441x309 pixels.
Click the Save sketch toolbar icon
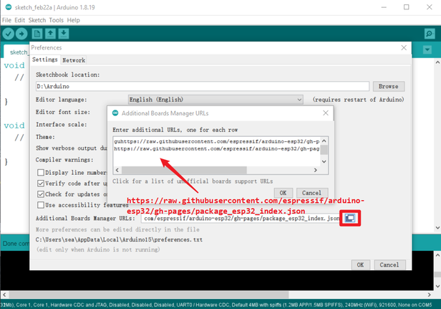[67, 34]
